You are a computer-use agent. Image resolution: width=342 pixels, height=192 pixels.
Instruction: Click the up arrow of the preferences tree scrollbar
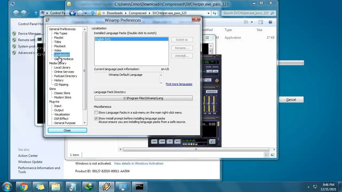(85, 29)
